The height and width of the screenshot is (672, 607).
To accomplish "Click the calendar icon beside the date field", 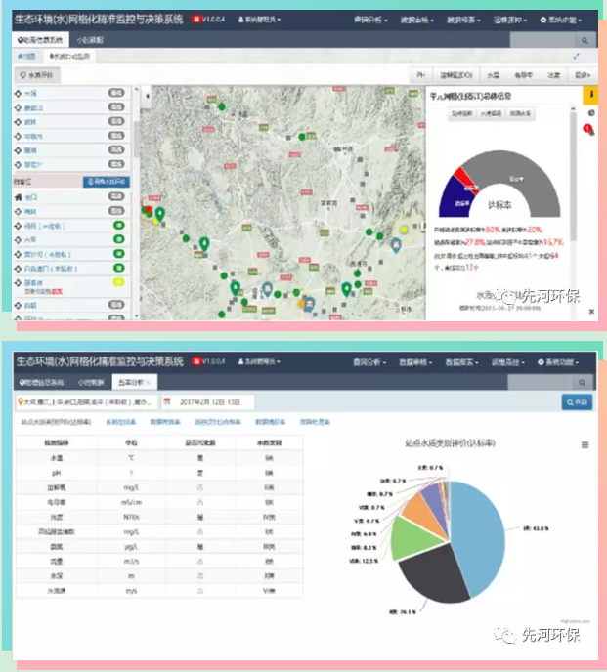I will pyautogui.click(x=168, y=402).
